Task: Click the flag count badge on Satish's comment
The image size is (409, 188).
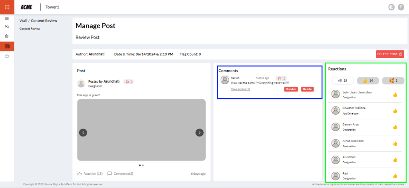Action: tap(282, 79)
